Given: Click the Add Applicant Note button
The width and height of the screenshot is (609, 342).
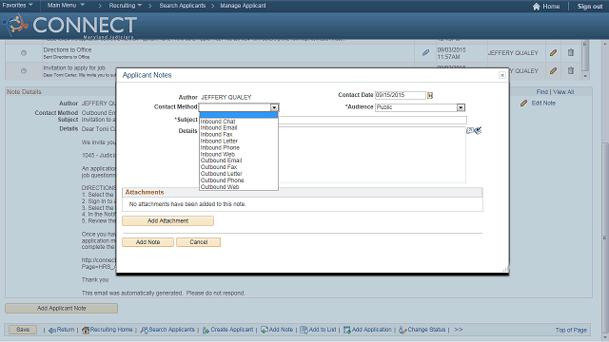Looking at the screenshot, I should 61,308.
